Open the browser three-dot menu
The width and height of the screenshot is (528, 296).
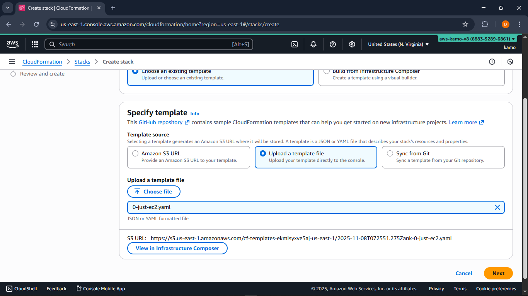point(520,24)
